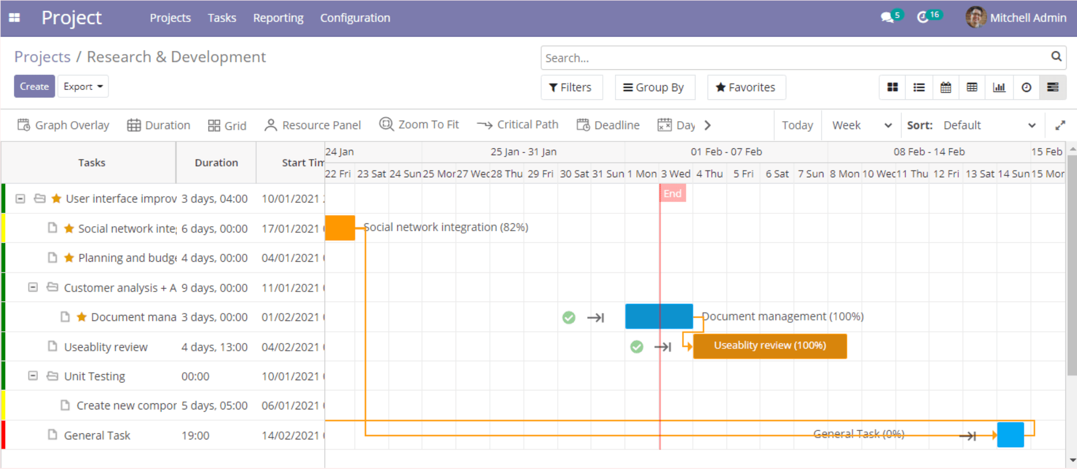Collapse User interface improvements task group
This screenshot has width=1077, height=469.
point(20,198)
